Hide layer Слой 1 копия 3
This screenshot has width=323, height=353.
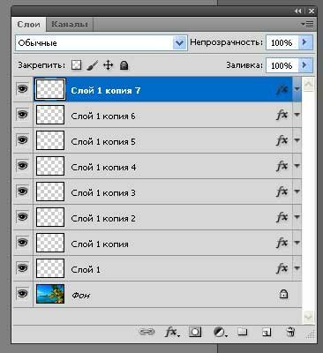[x=23, y=192]
